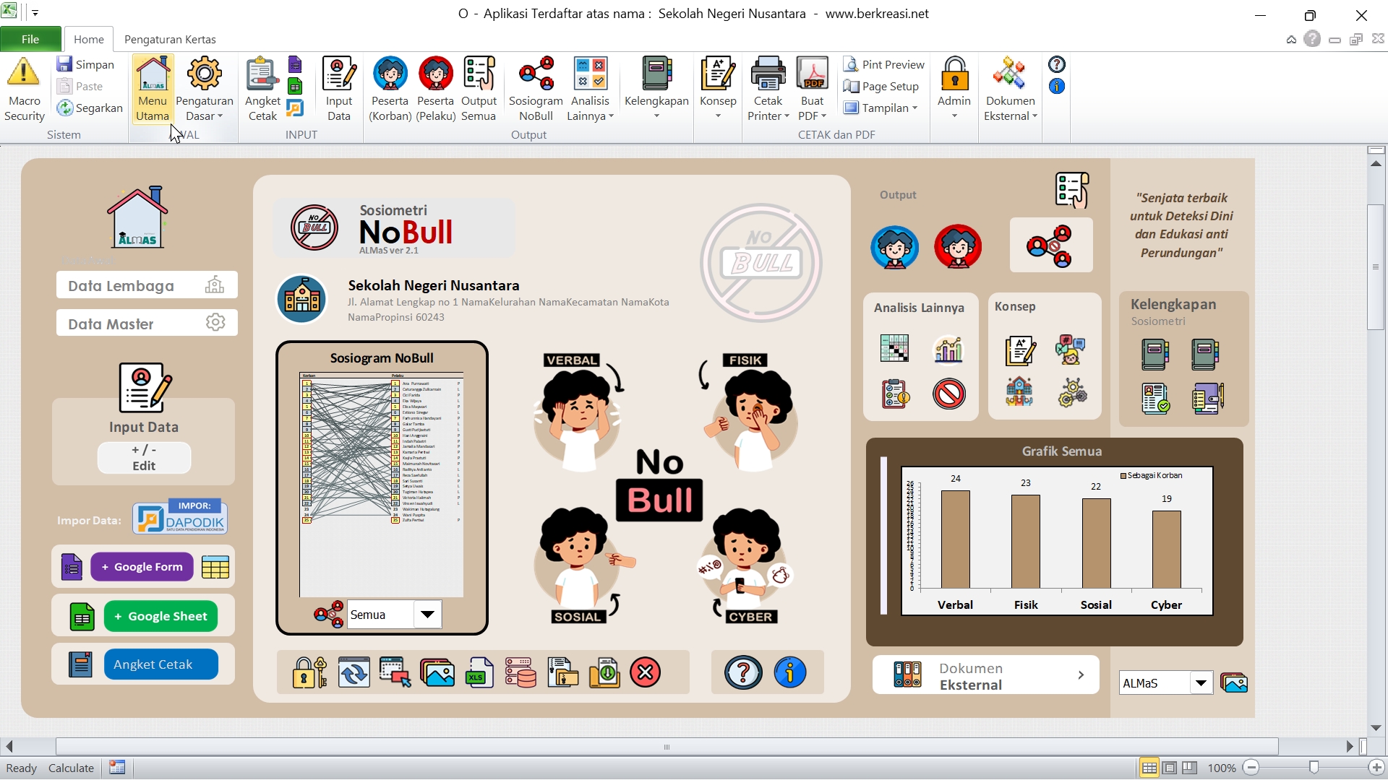
Task: Switch to Page Layout view in status bar
Action: click(1169, 768)
